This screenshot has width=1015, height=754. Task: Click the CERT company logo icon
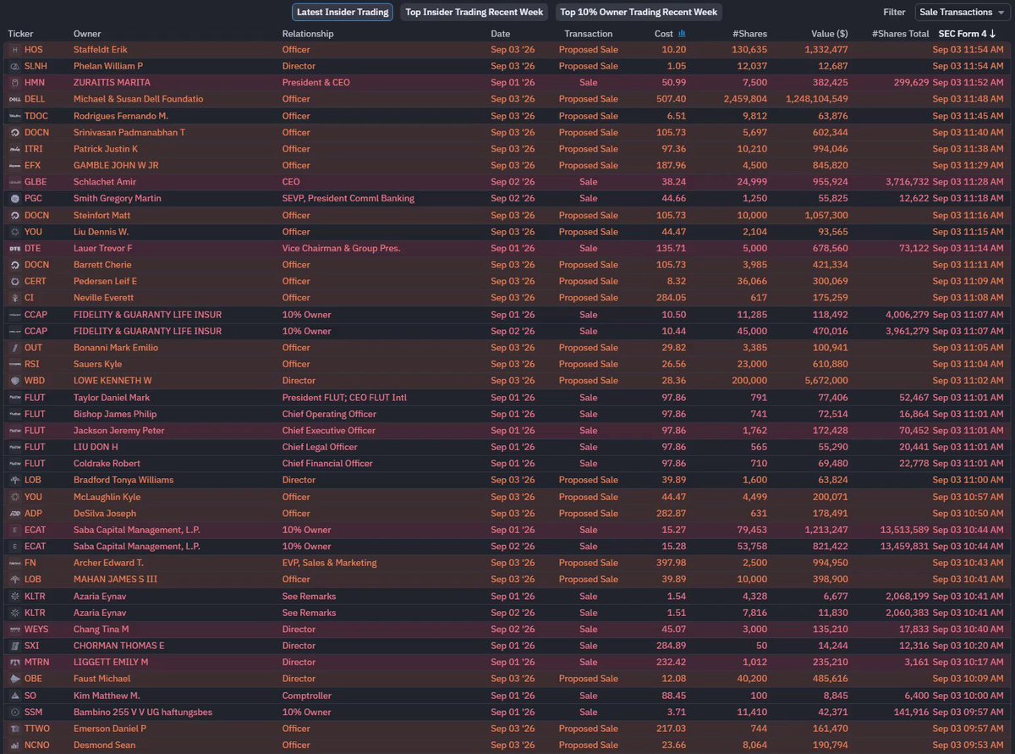tap(14, 281)
